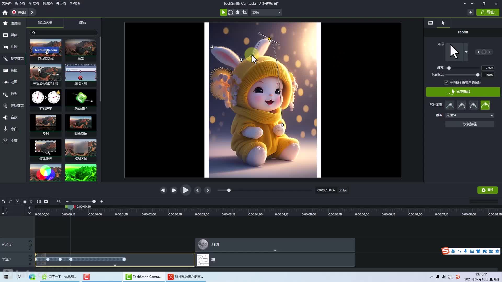Open 缓冲 easing dropdown 无缓冲

(470, 115)
